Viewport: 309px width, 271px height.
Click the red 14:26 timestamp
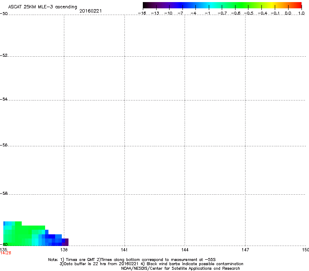point(5,253)
